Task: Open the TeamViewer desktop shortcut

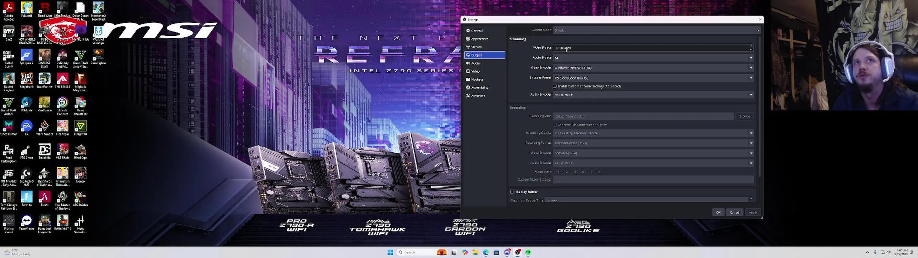Action: pos(27,223)
